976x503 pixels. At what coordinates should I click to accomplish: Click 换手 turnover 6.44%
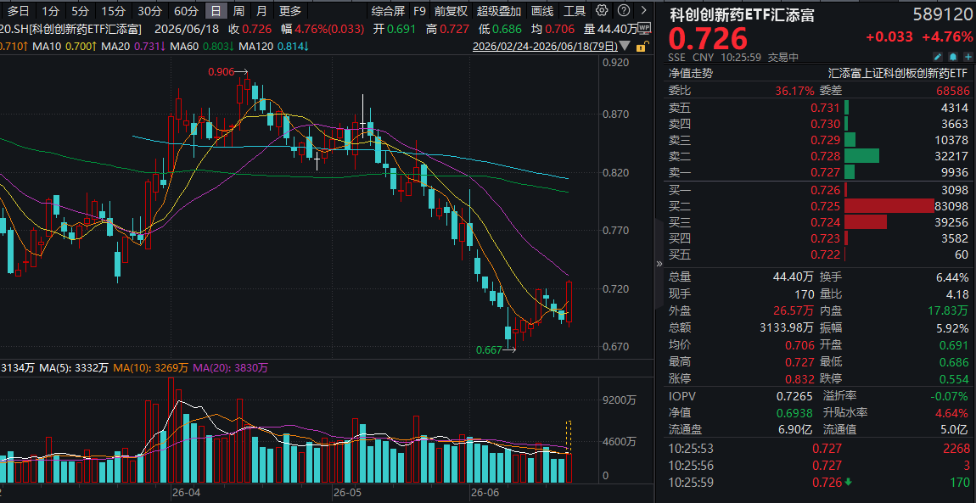point(952,277)
